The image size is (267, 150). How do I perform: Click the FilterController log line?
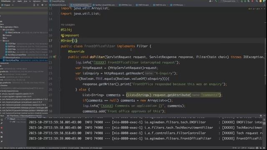point(146,133)
